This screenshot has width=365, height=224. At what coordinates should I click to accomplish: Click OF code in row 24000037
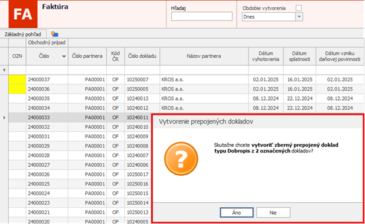point(115,79)
